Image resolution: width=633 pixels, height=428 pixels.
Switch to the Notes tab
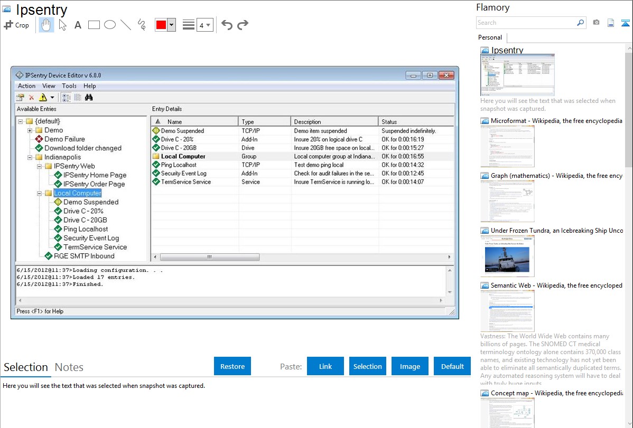pyautogui.click(x=69, y=367)
